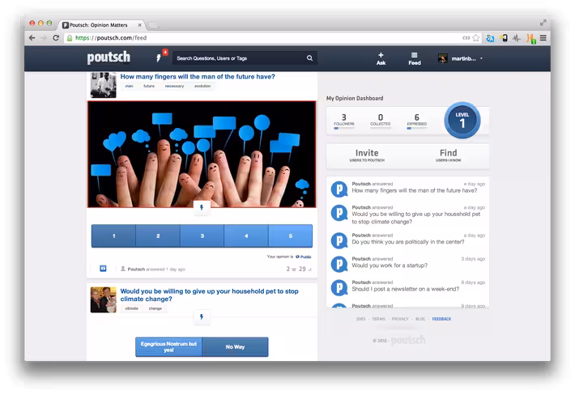Toggle the Public opinion visibility setting
Image resolution: width=575 pixels, height=395 pixels.
pos(304,257)
